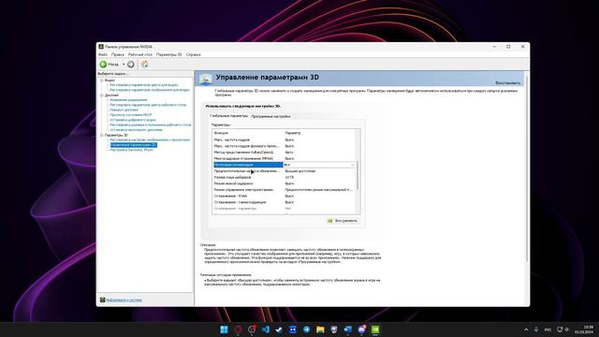This screenshot has height=337, width=599.
Task: Click the Forward navigation arrow icon
Action: (131, 65)
